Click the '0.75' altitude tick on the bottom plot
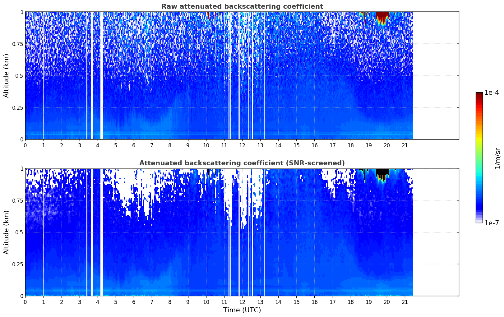Viewport: 504px width, 317px height. point(18,200)
